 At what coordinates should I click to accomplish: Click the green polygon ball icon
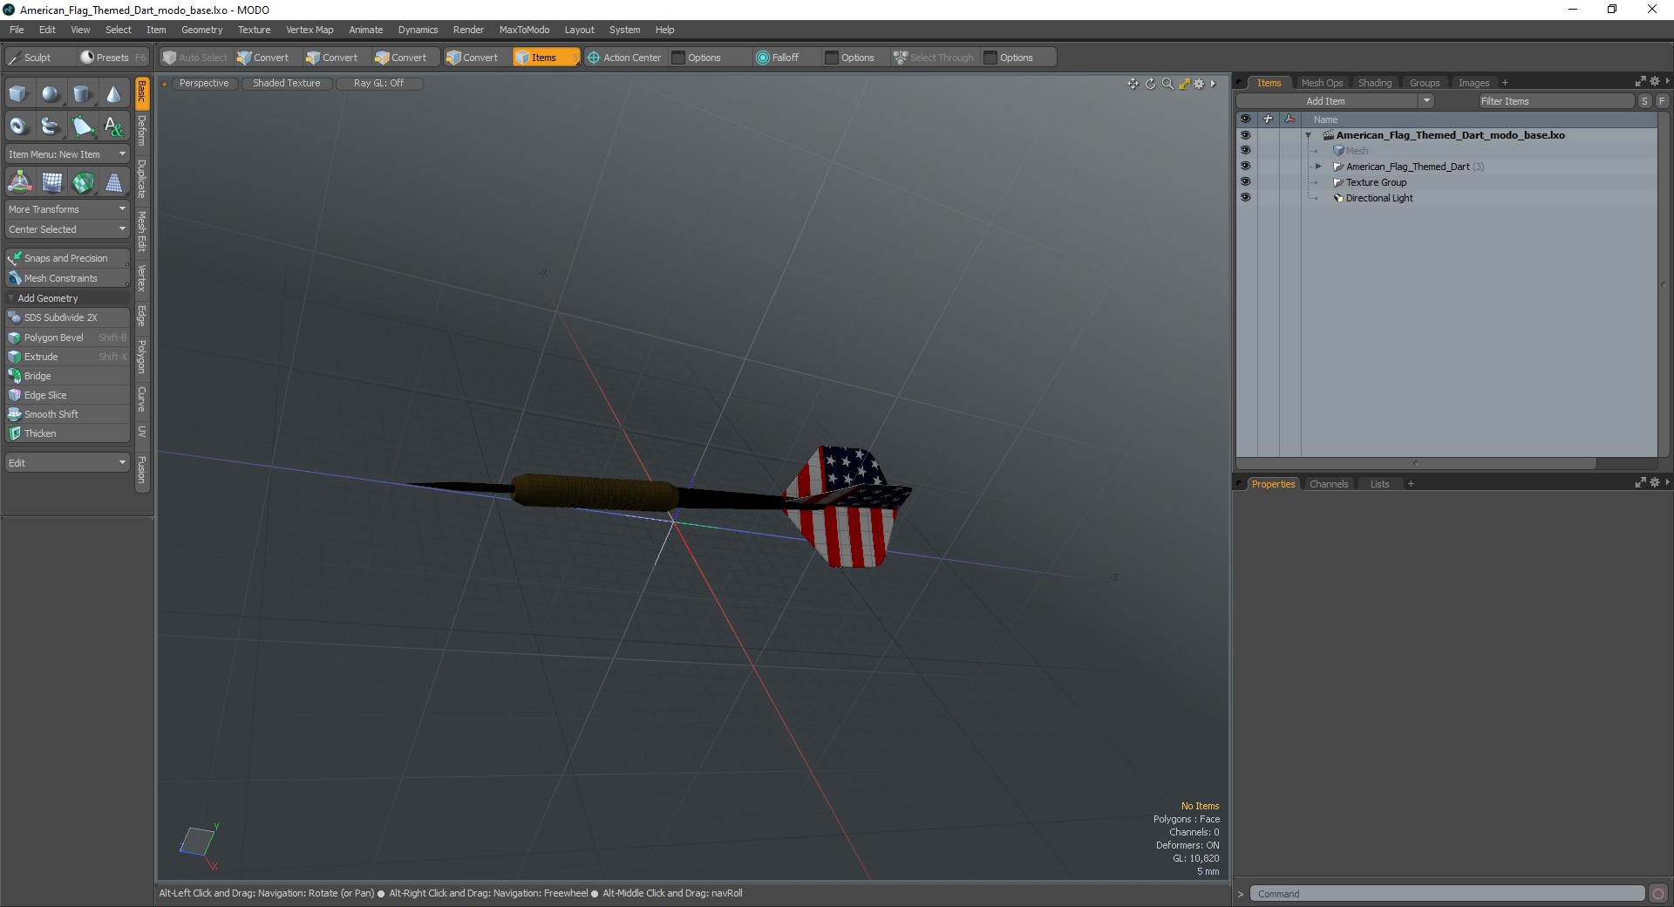pyautogui.click(x=83, y=182)
